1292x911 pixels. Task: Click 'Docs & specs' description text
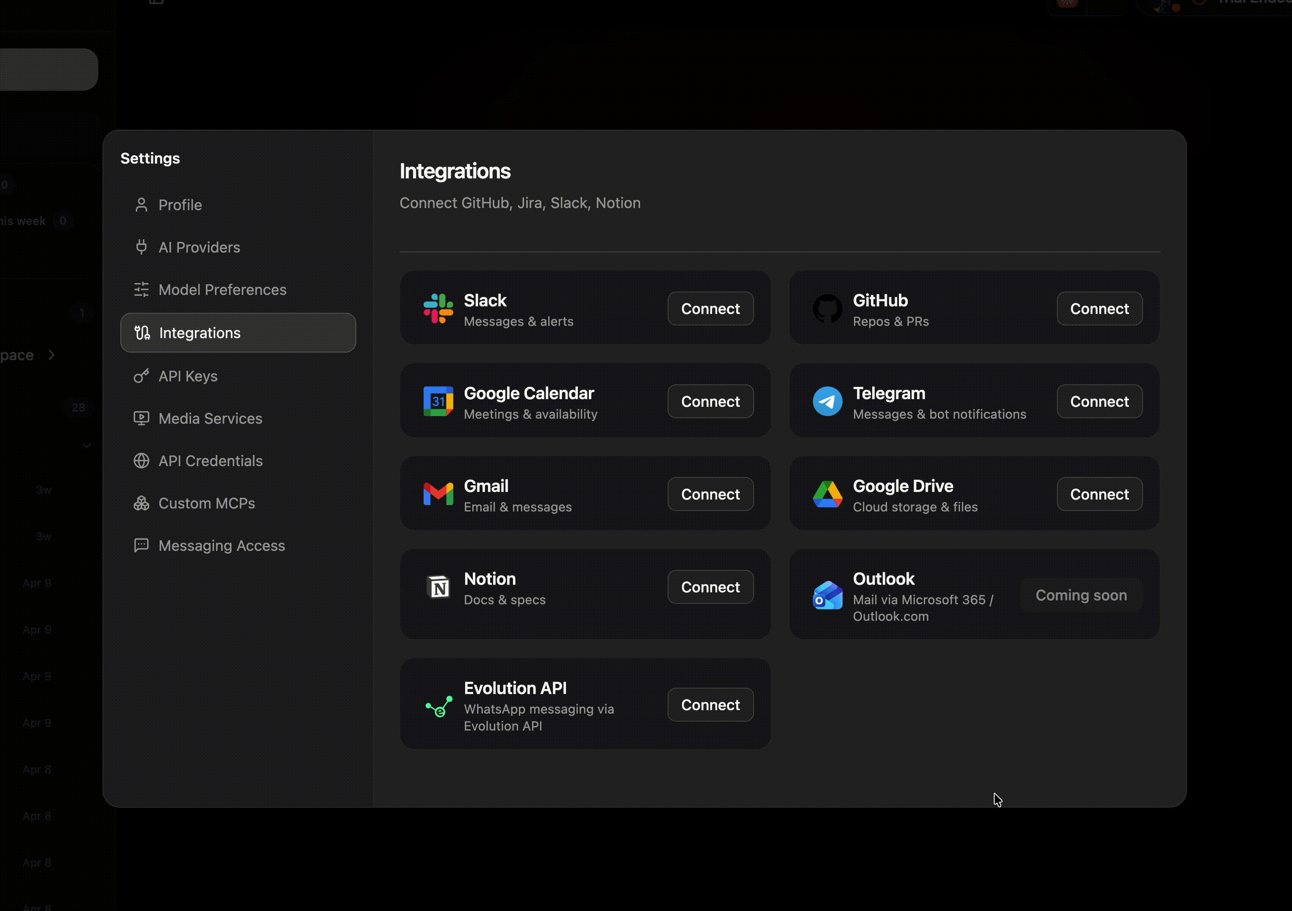click(x=504, y=600)
